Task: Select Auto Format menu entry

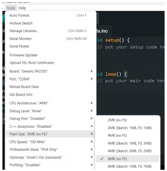Action: (x=51, y=15)
